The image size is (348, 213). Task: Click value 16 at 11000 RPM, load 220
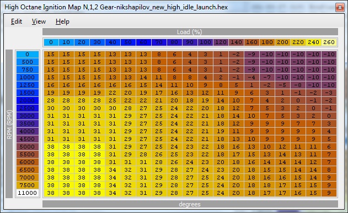click(x=298, y=193)
